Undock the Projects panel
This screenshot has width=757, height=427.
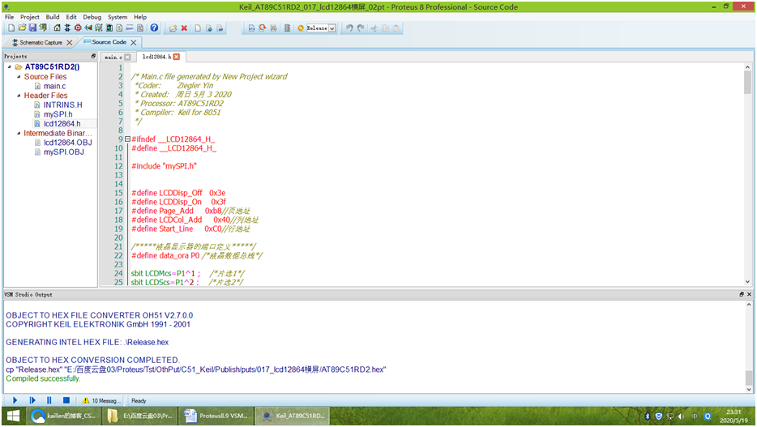point(94,57)
